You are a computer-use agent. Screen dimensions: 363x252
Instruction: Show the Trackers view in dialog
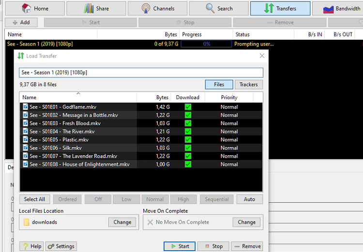click(249, 85)
